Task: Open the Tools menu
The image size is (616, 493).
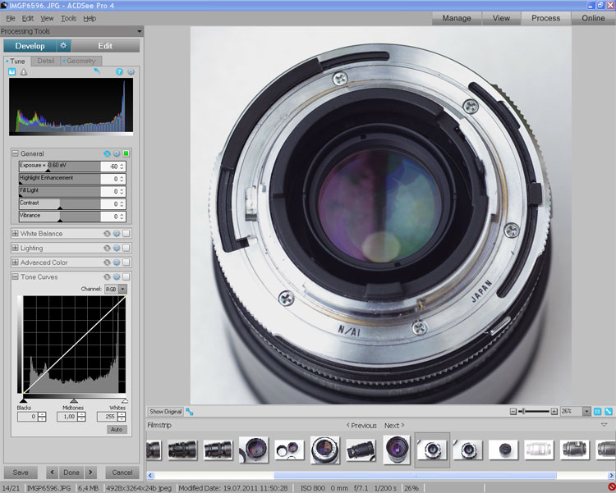Action: pos(68,18)
